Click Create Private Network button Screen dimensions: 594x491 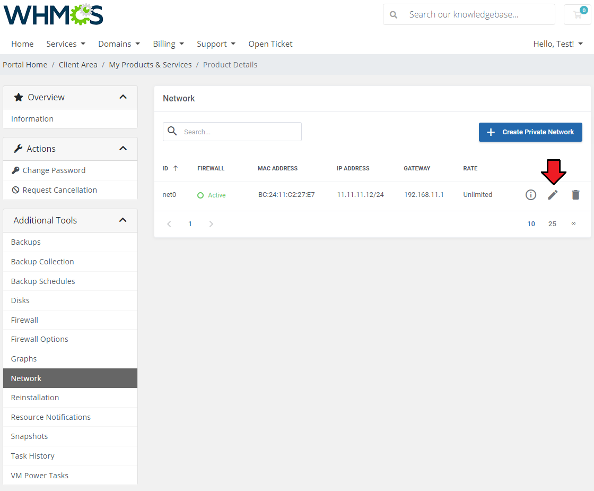coord(530,132)
